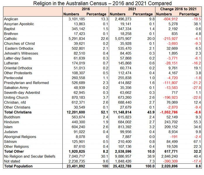Select the 2016 column group header
Screen dimensions: 204x175
pyautogui.click(x=85, y=9)
